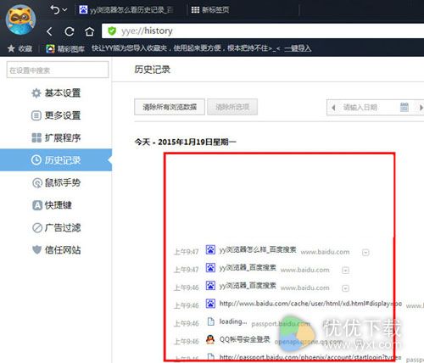Open 基本设置 in sidebar

56,93
